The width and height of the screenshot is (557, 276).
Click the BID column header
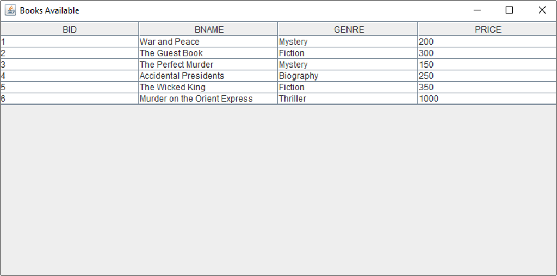tap(70, 29)
